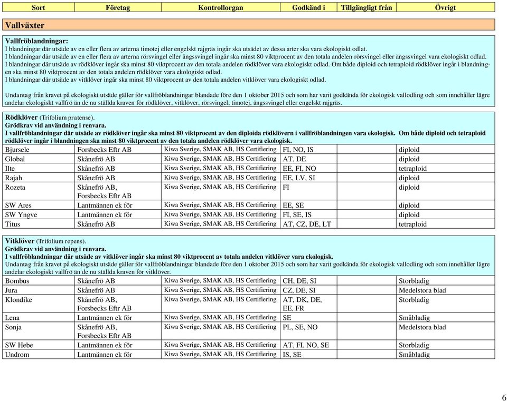Click "Småbladig" in the Lena row
The width and height of the screenshot is (507, 401).
point(414,318)
